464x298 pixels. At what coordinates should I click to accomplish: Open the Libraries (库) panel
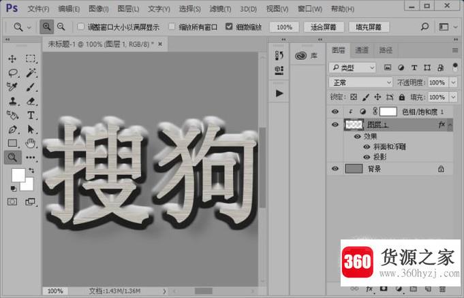pos(307,56)
